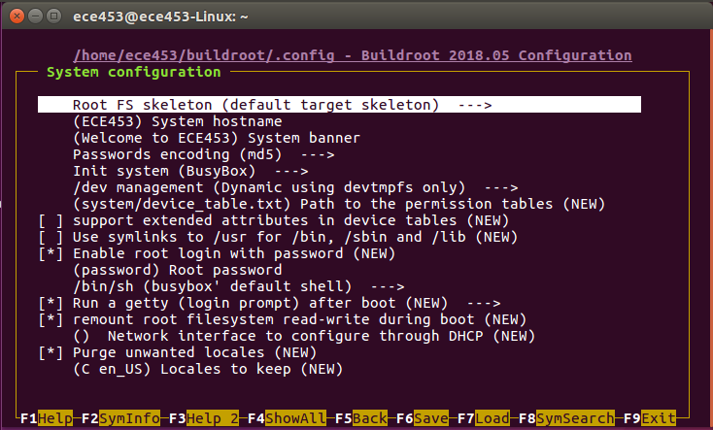713x430 pixels.
Task: Uncheck remount root filesystem read-write
Action: 51,319
